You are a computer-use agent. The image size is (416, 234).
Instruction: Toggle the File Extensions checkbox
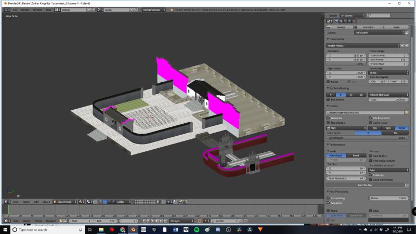[370, 118]
